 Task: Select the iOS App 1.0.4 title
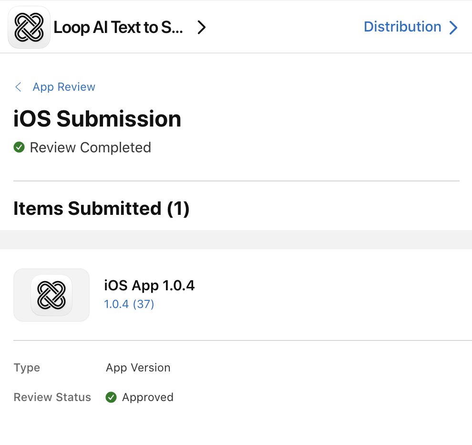click(x=149, y=286)
